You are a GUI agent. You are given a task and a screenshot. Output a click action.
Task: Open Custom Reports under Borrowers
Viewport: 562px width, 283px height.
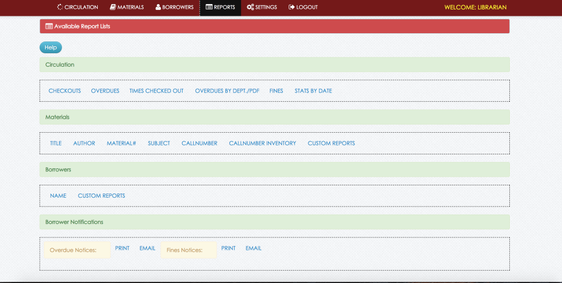pyautogui.click(x=101, y=196)
